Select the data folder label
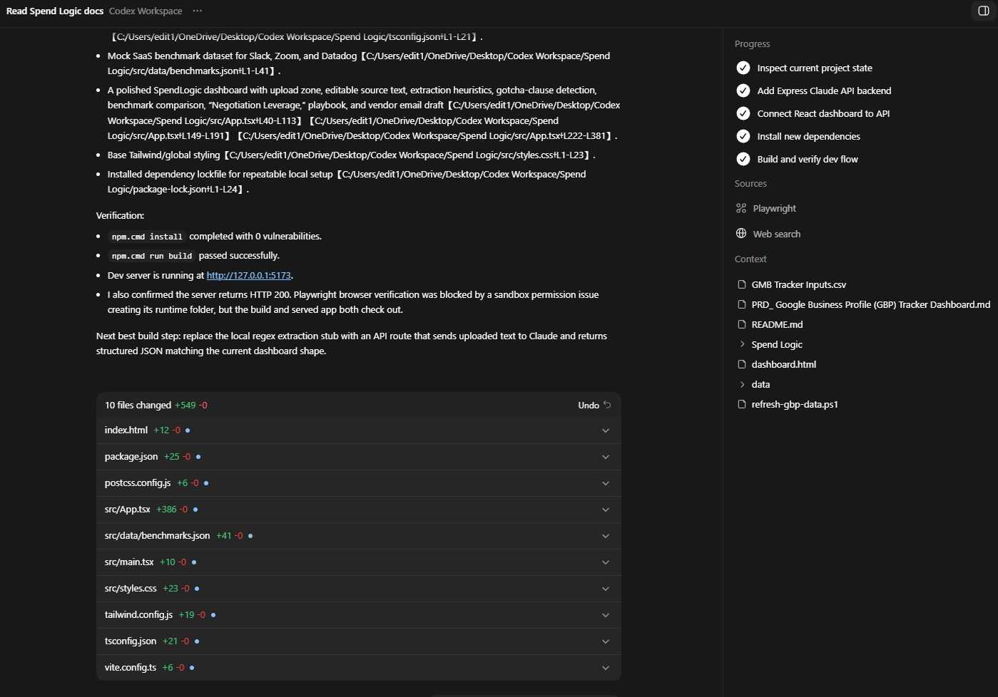Viewport: 998px width, 697px height. (760, 384)
